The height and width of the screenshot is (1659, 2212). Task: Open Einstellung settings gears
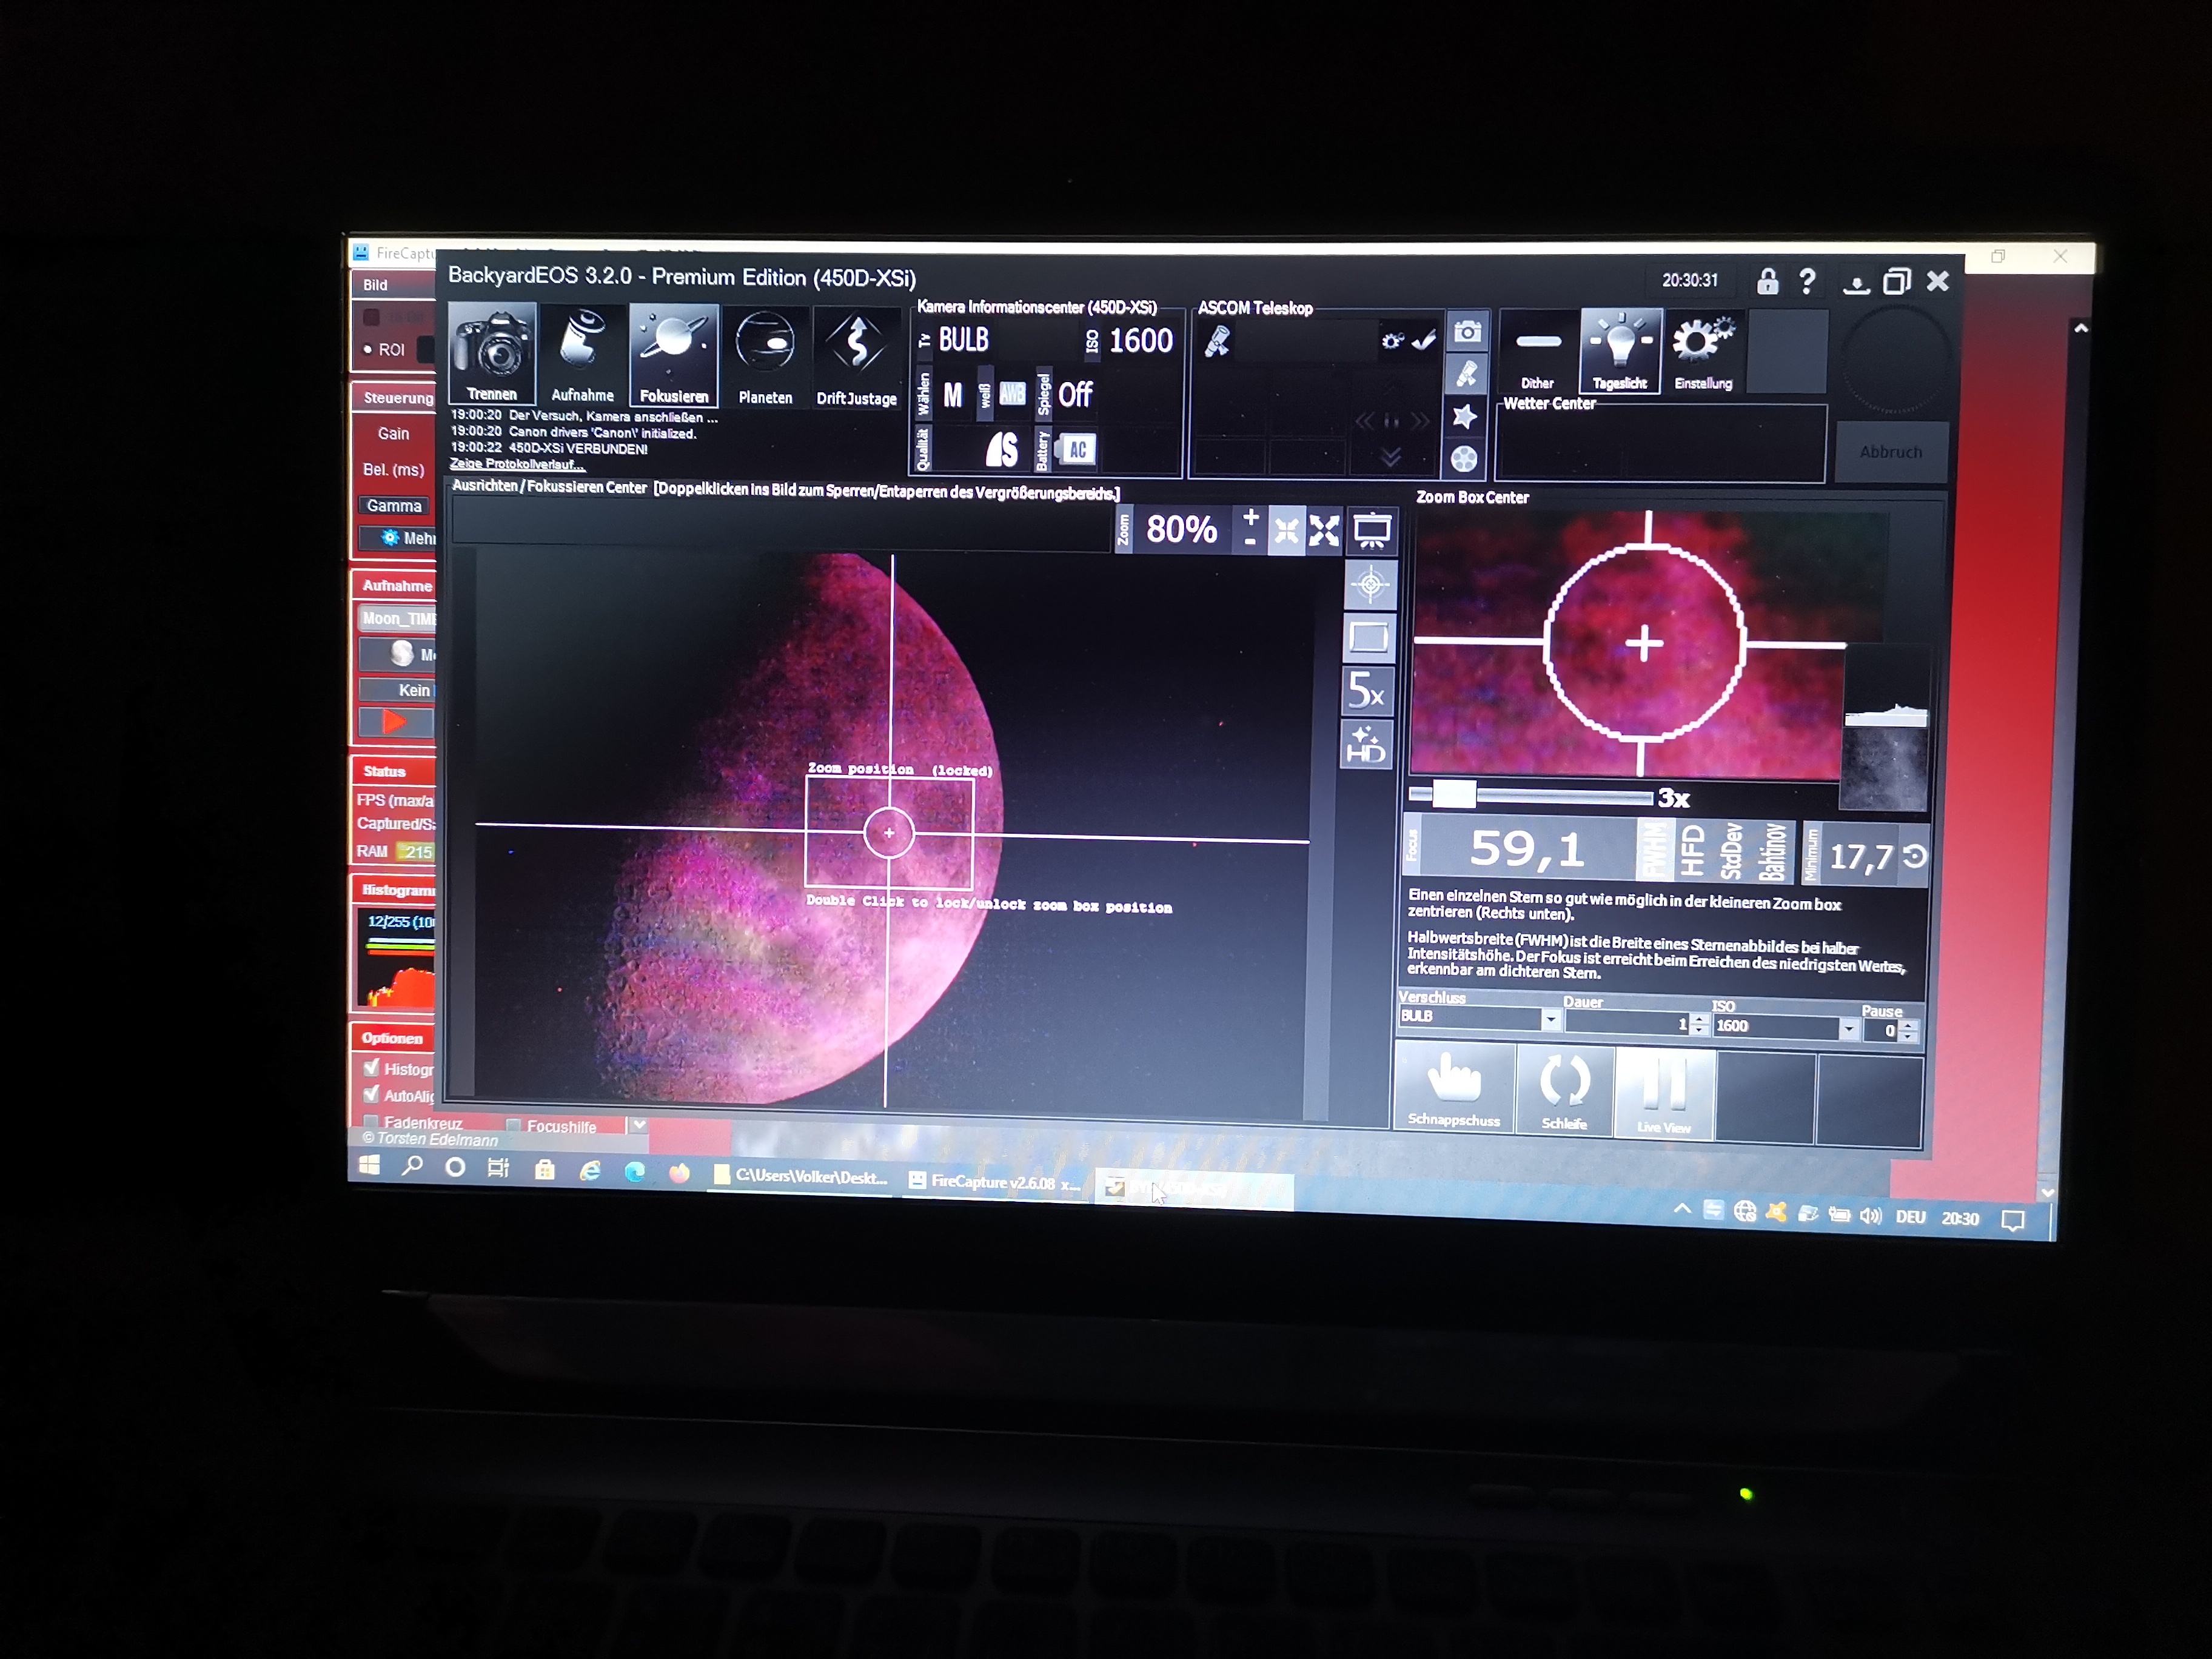[x=1703, y=351]
